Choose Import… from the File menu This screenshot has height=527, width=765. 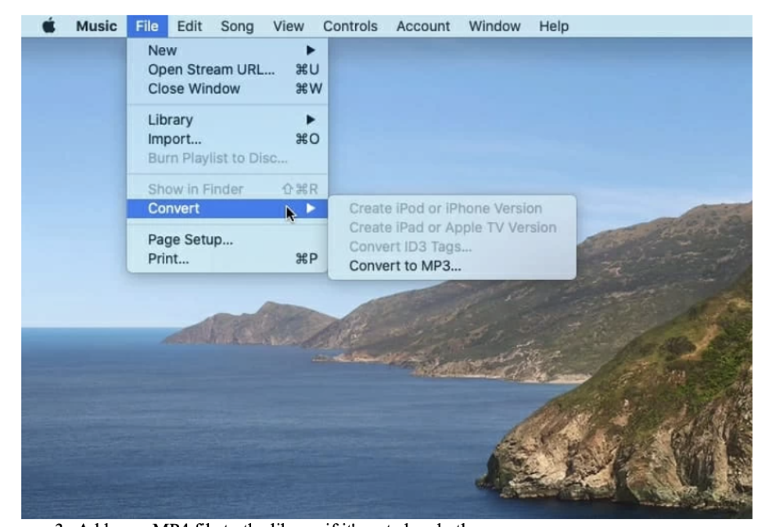tap(169, 139)
